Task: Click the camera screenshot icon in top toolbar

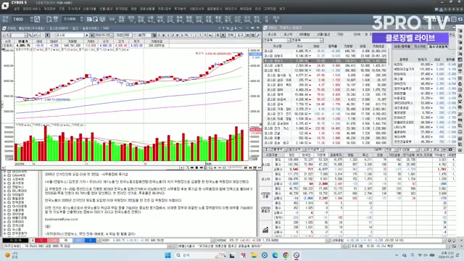Action: coord(89,20)
